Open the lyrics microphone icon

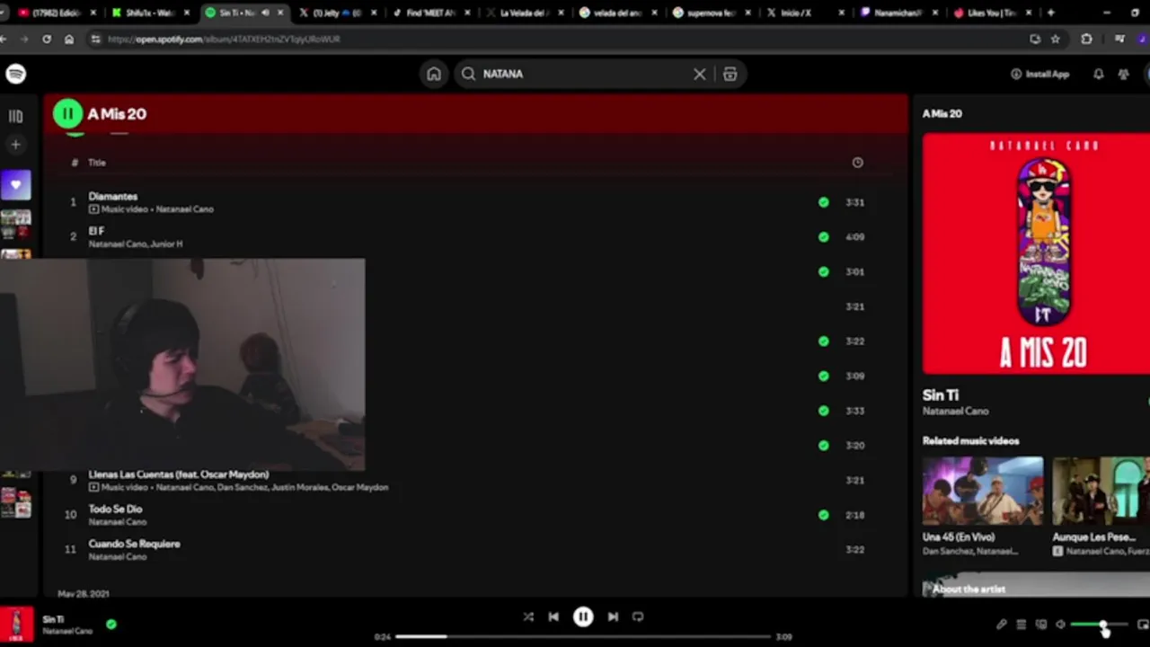[1001, 625]
